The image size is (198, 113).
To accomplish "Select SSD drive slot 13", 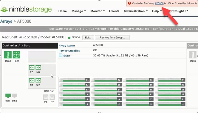I will [x=74, y=90].
